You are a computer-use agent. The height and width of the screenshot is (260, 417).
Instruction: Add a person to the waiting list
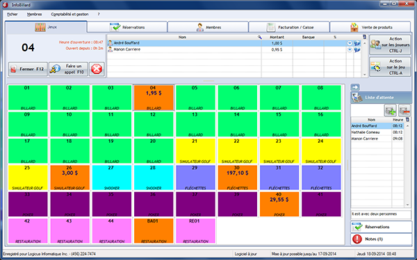[390, 110]
